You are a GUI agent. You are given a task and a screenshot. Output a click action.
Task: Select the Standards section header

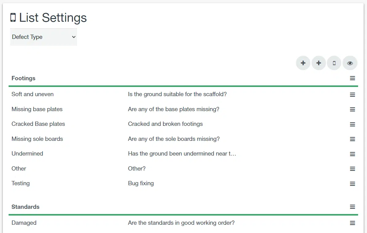point(25,207)
